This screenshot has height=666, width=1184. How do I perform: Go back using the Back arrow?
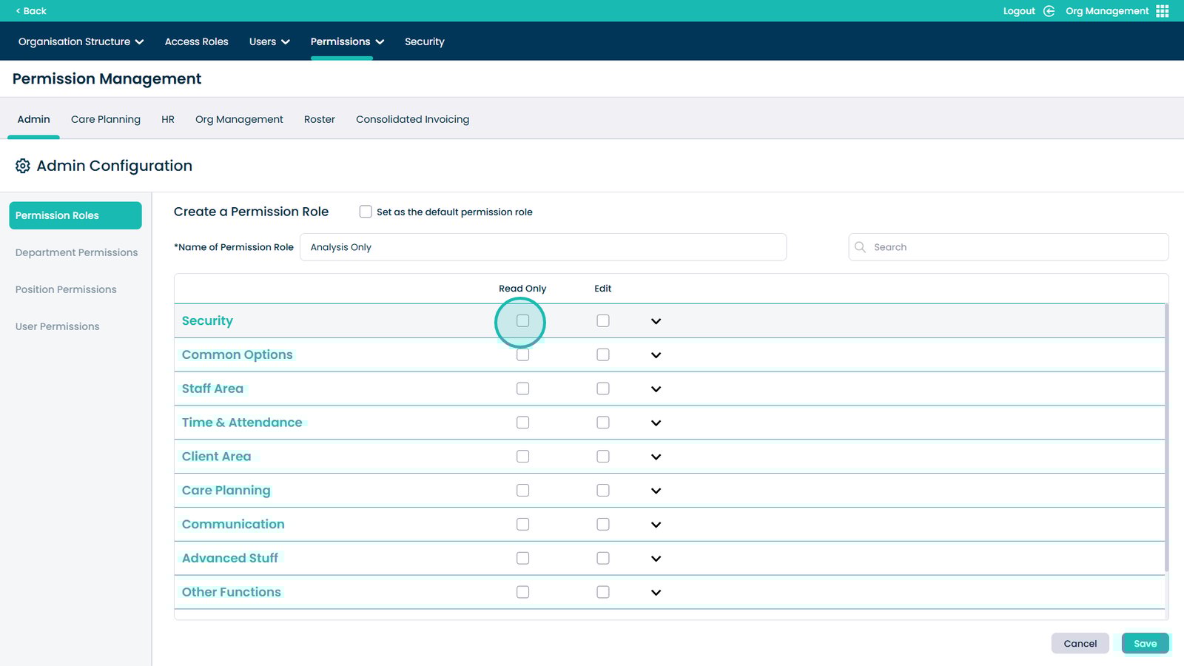[x=31, y=11]
